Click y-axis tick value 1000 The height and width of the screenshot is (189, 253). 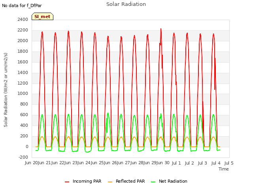coord(23,94)
